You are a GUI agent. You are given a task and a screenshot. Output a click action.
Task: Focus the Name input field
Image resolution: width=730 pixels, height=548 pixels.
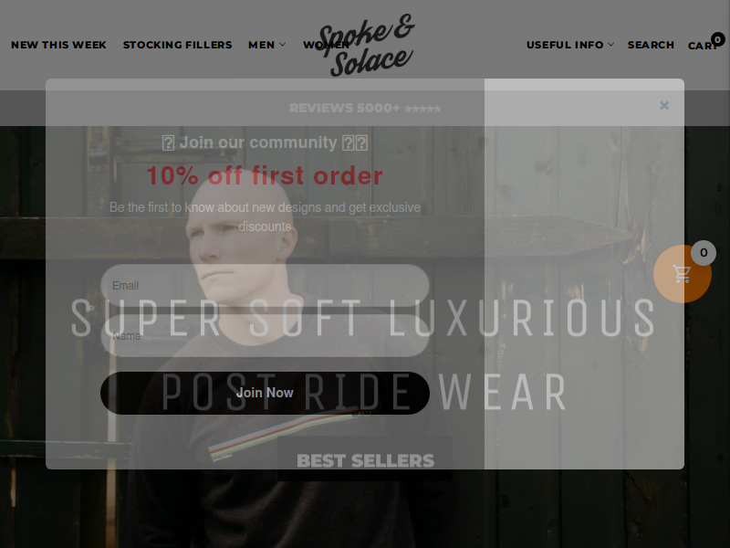pyautogui.click(x=265, y=335)
